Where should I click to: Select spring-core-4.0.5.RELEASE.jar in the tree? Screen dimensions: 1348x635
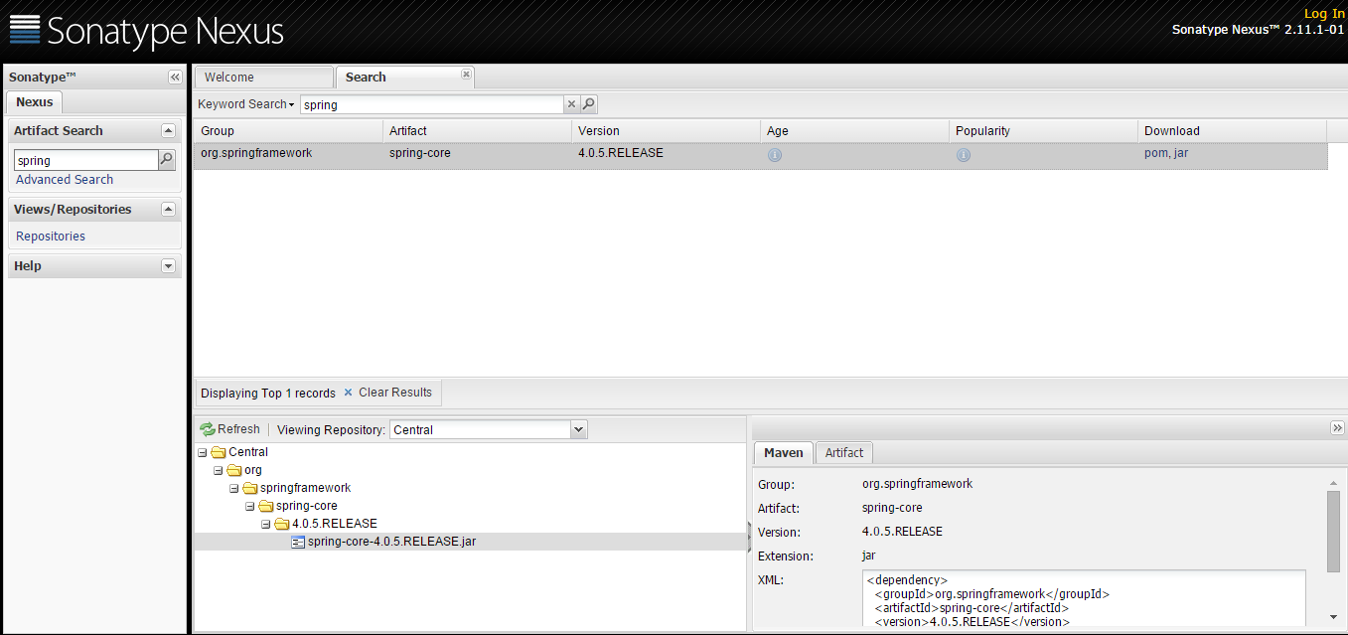click(391, 542)
